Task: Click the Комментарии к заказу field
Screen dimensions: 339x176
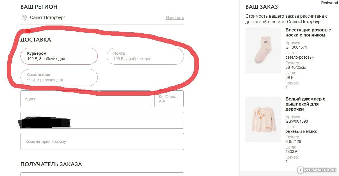Action: coord(102,141)
